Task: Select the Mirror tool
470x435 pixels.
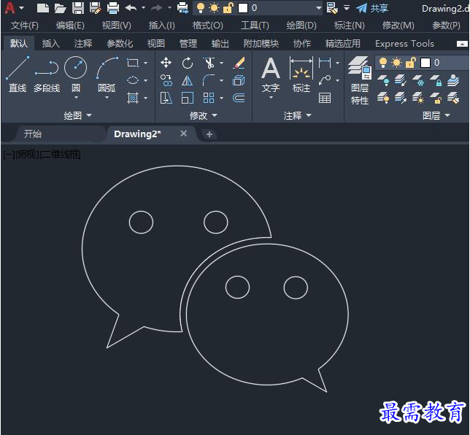Action: (188, 80)
